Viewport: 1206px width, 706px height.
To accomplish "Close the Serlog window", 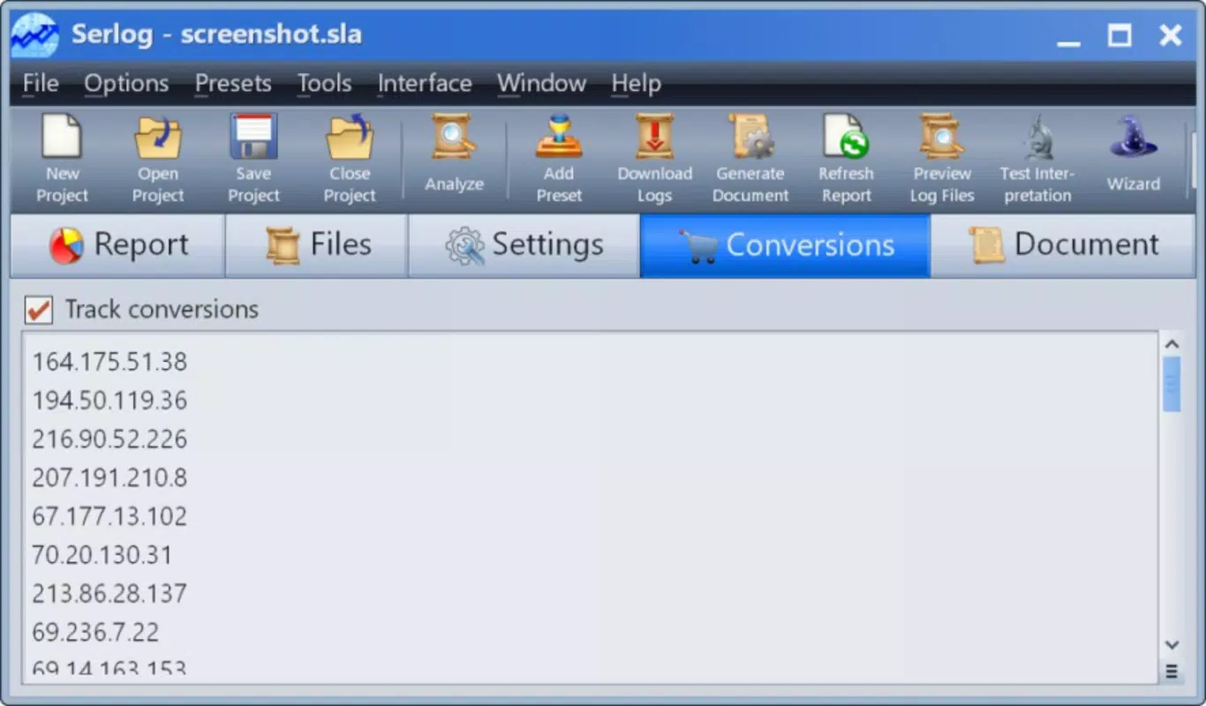I will pos(1171,36).
